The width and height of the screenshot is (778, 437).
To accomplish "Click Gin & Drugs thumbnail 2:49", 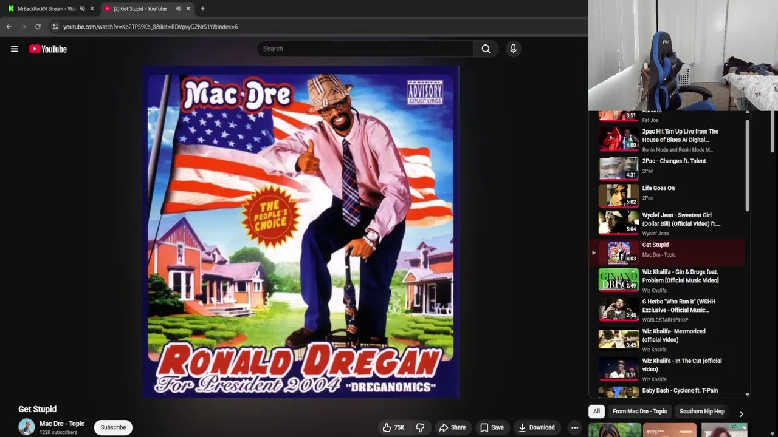I will click(x=619, y=280).
